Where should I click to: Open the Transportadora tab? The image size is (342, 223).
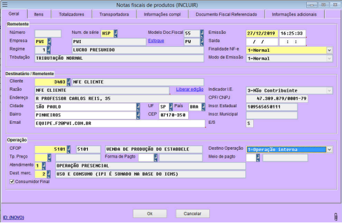114,14
